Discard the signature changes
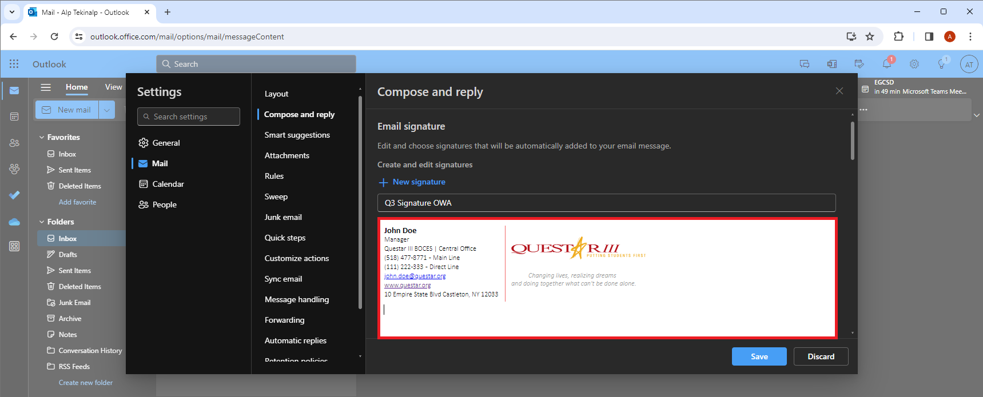The image size is (983, 397). point(821,356)
